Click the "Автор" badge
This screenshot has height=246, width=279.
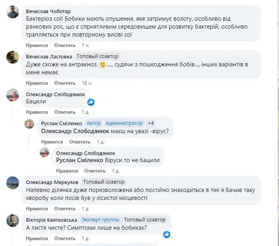click(x=94, y=123)
